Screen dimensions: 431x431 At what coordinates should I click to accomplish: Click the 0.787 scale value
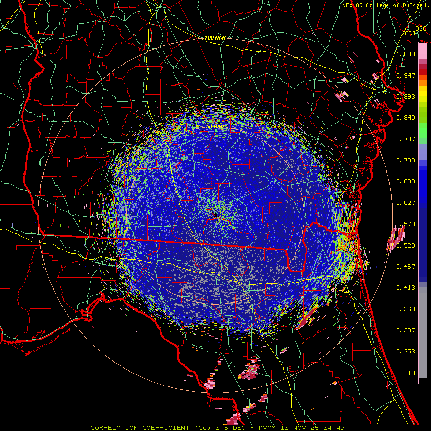click(406, 139)
